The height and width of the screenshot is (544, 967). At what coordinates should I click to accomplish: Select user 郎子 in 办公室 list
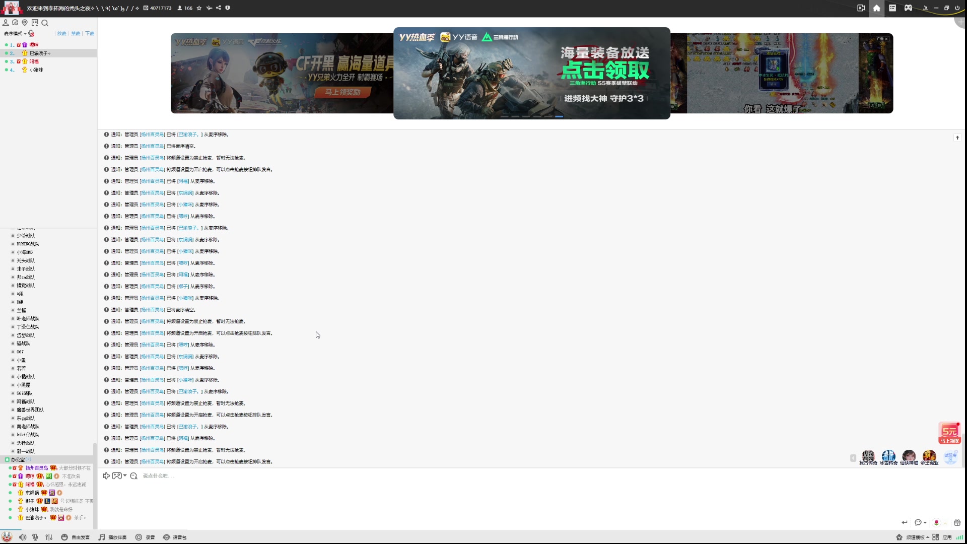point(30,501)
